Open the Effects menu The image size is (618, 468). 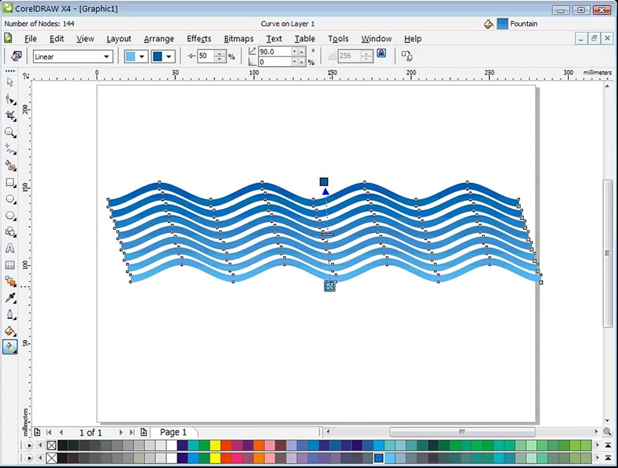point(198,39)
